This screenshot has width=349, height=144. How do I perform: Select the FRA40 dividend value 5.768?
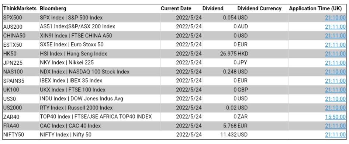point(230,126)
